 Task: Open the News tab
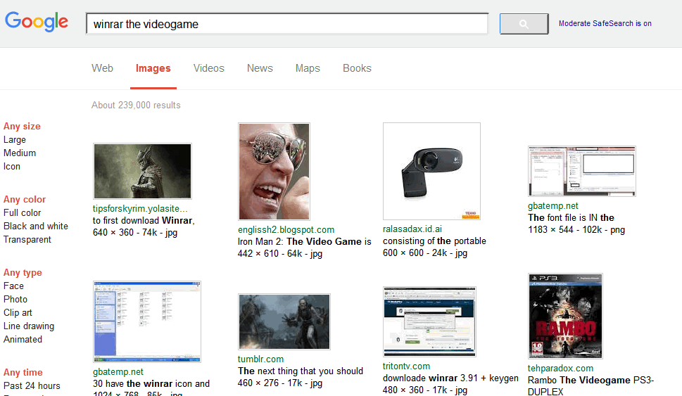coord(260,68)
